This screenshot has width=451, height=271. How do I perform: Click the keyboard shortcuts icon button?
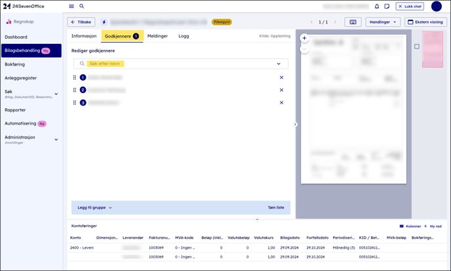click(x=353, y=22)
